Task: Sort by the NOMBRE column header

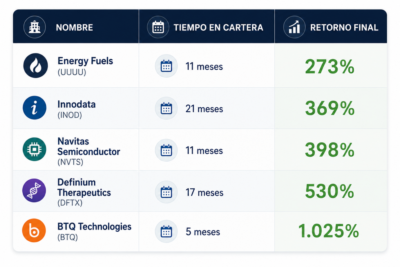Action: [75, 28]
